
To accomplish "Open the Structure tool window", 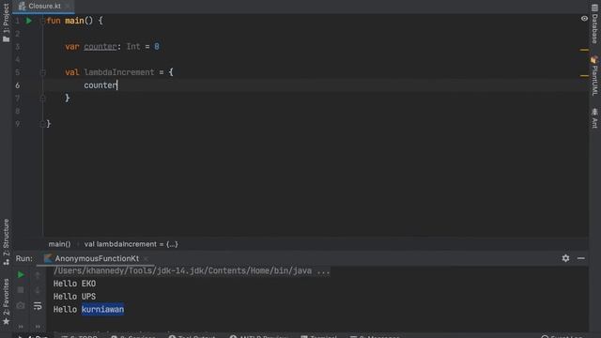I will (x=6, y=241).
